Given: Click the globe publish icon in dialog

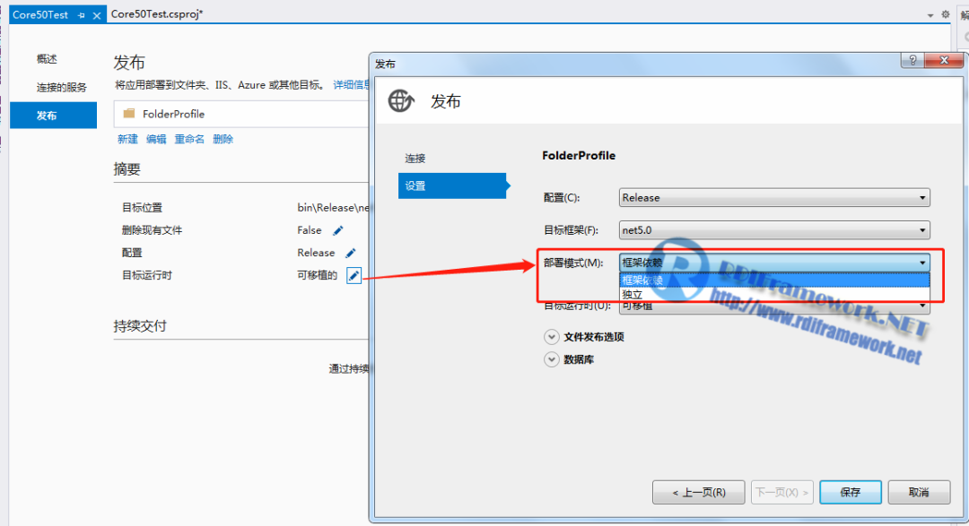Looking at the screenshot, I should [x=401, y=101].
